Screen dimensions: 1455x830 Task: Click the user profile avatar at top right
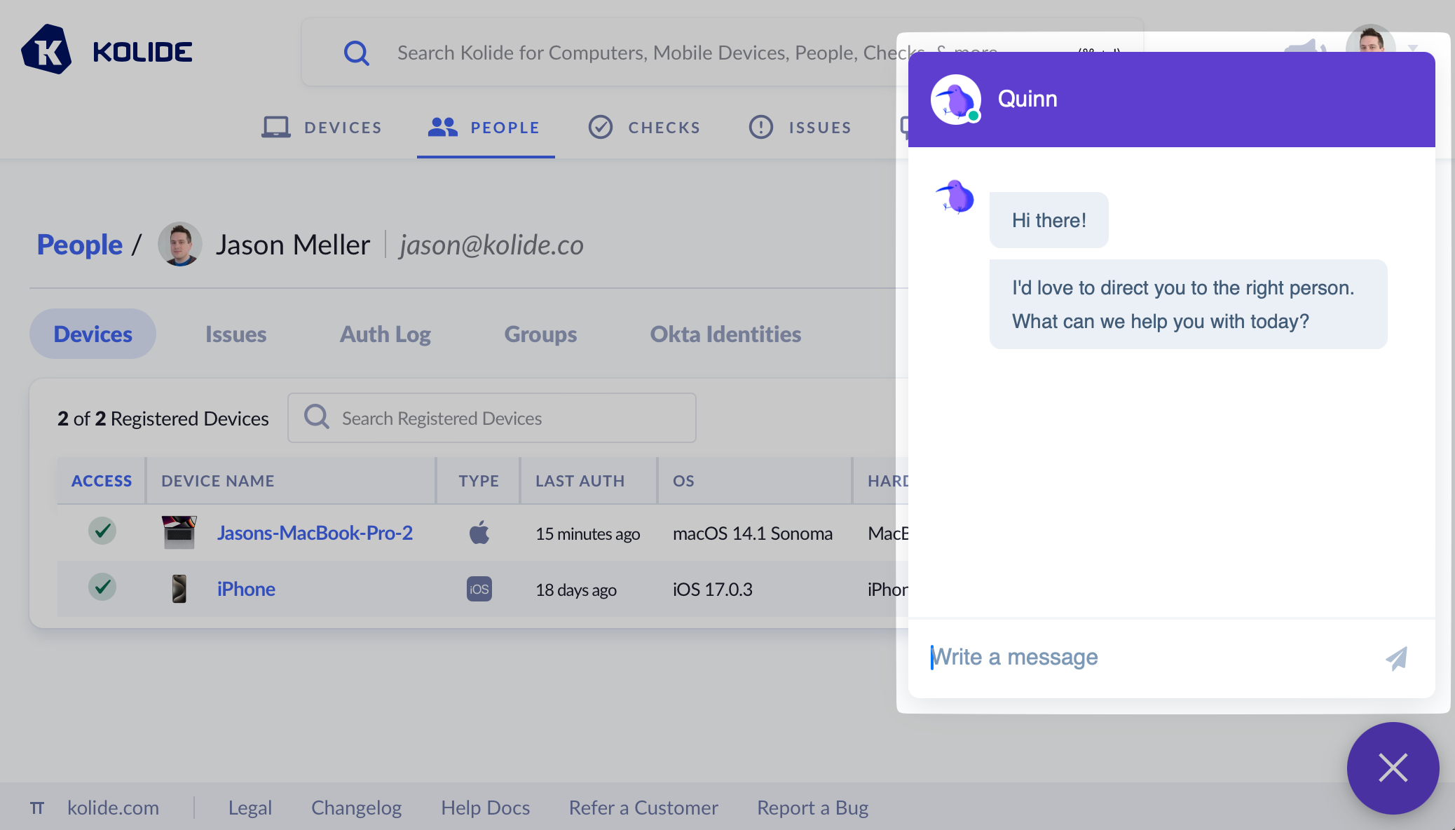point(1370,39)
